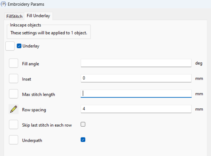Viewport: 211px width, 156px height.
Task: Click the Inset value field
Action: 136,78
